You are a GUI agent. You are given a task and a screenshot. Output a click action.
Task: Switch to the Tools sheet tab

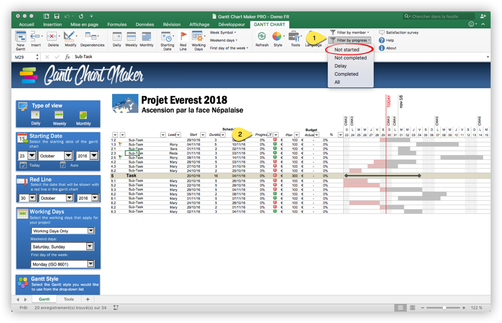[x=68, y=299]
